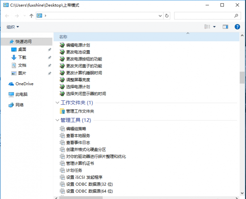
Task: Click the pin icon beside 图片
Action: [x=50, y=74]
